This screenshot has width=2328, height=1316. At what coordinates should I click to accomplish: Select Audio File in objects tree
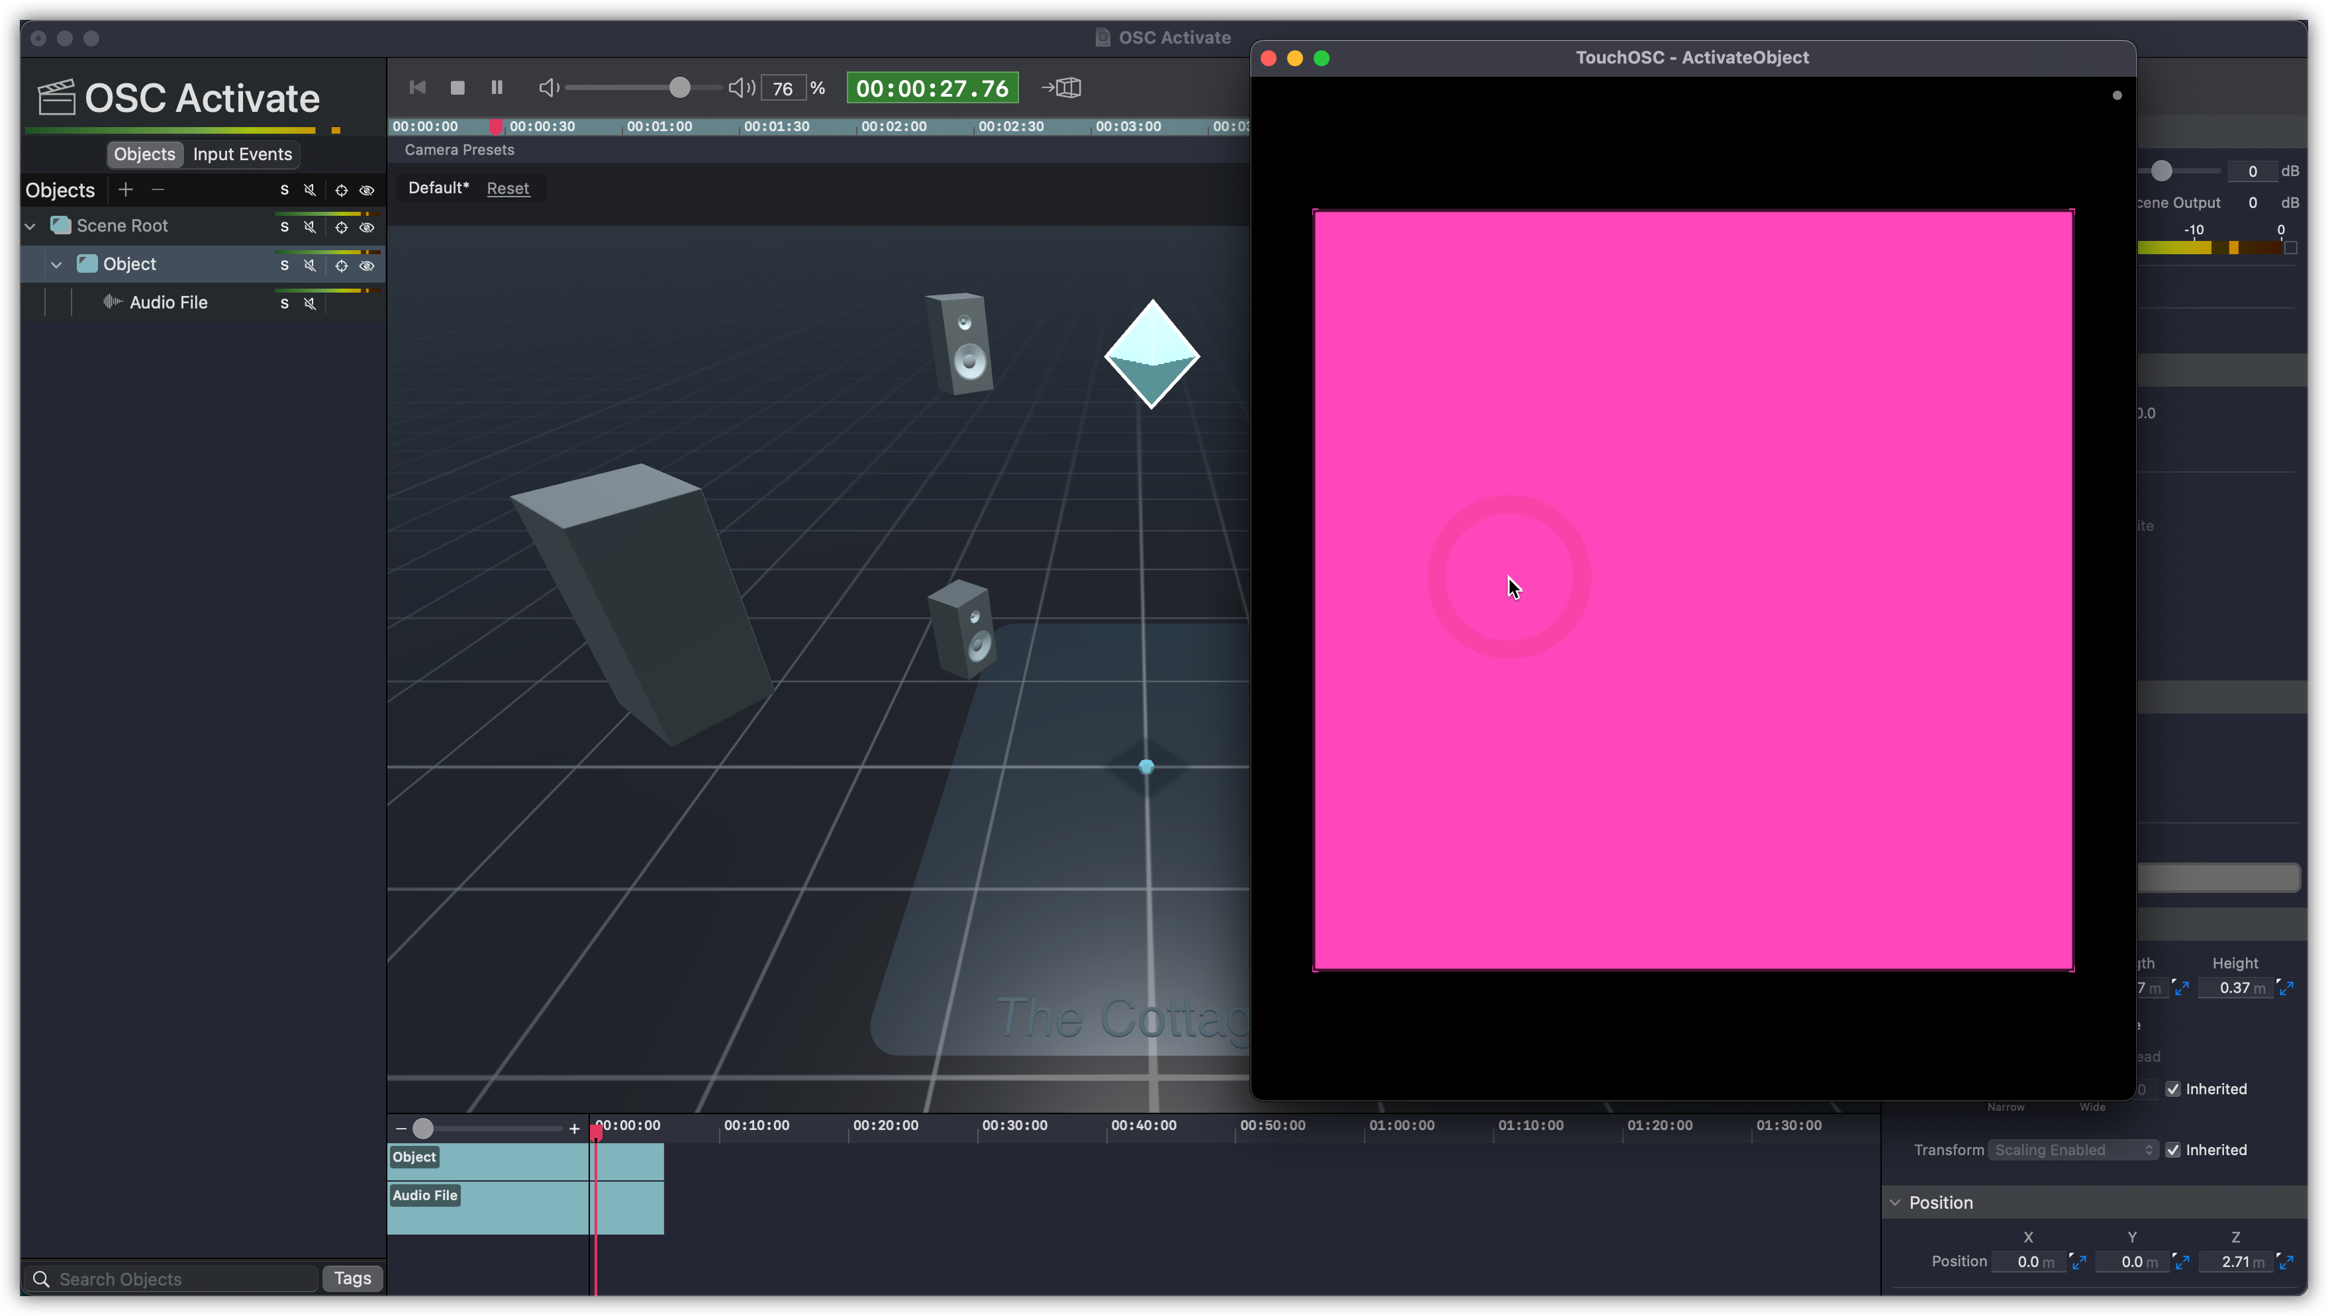168,302
